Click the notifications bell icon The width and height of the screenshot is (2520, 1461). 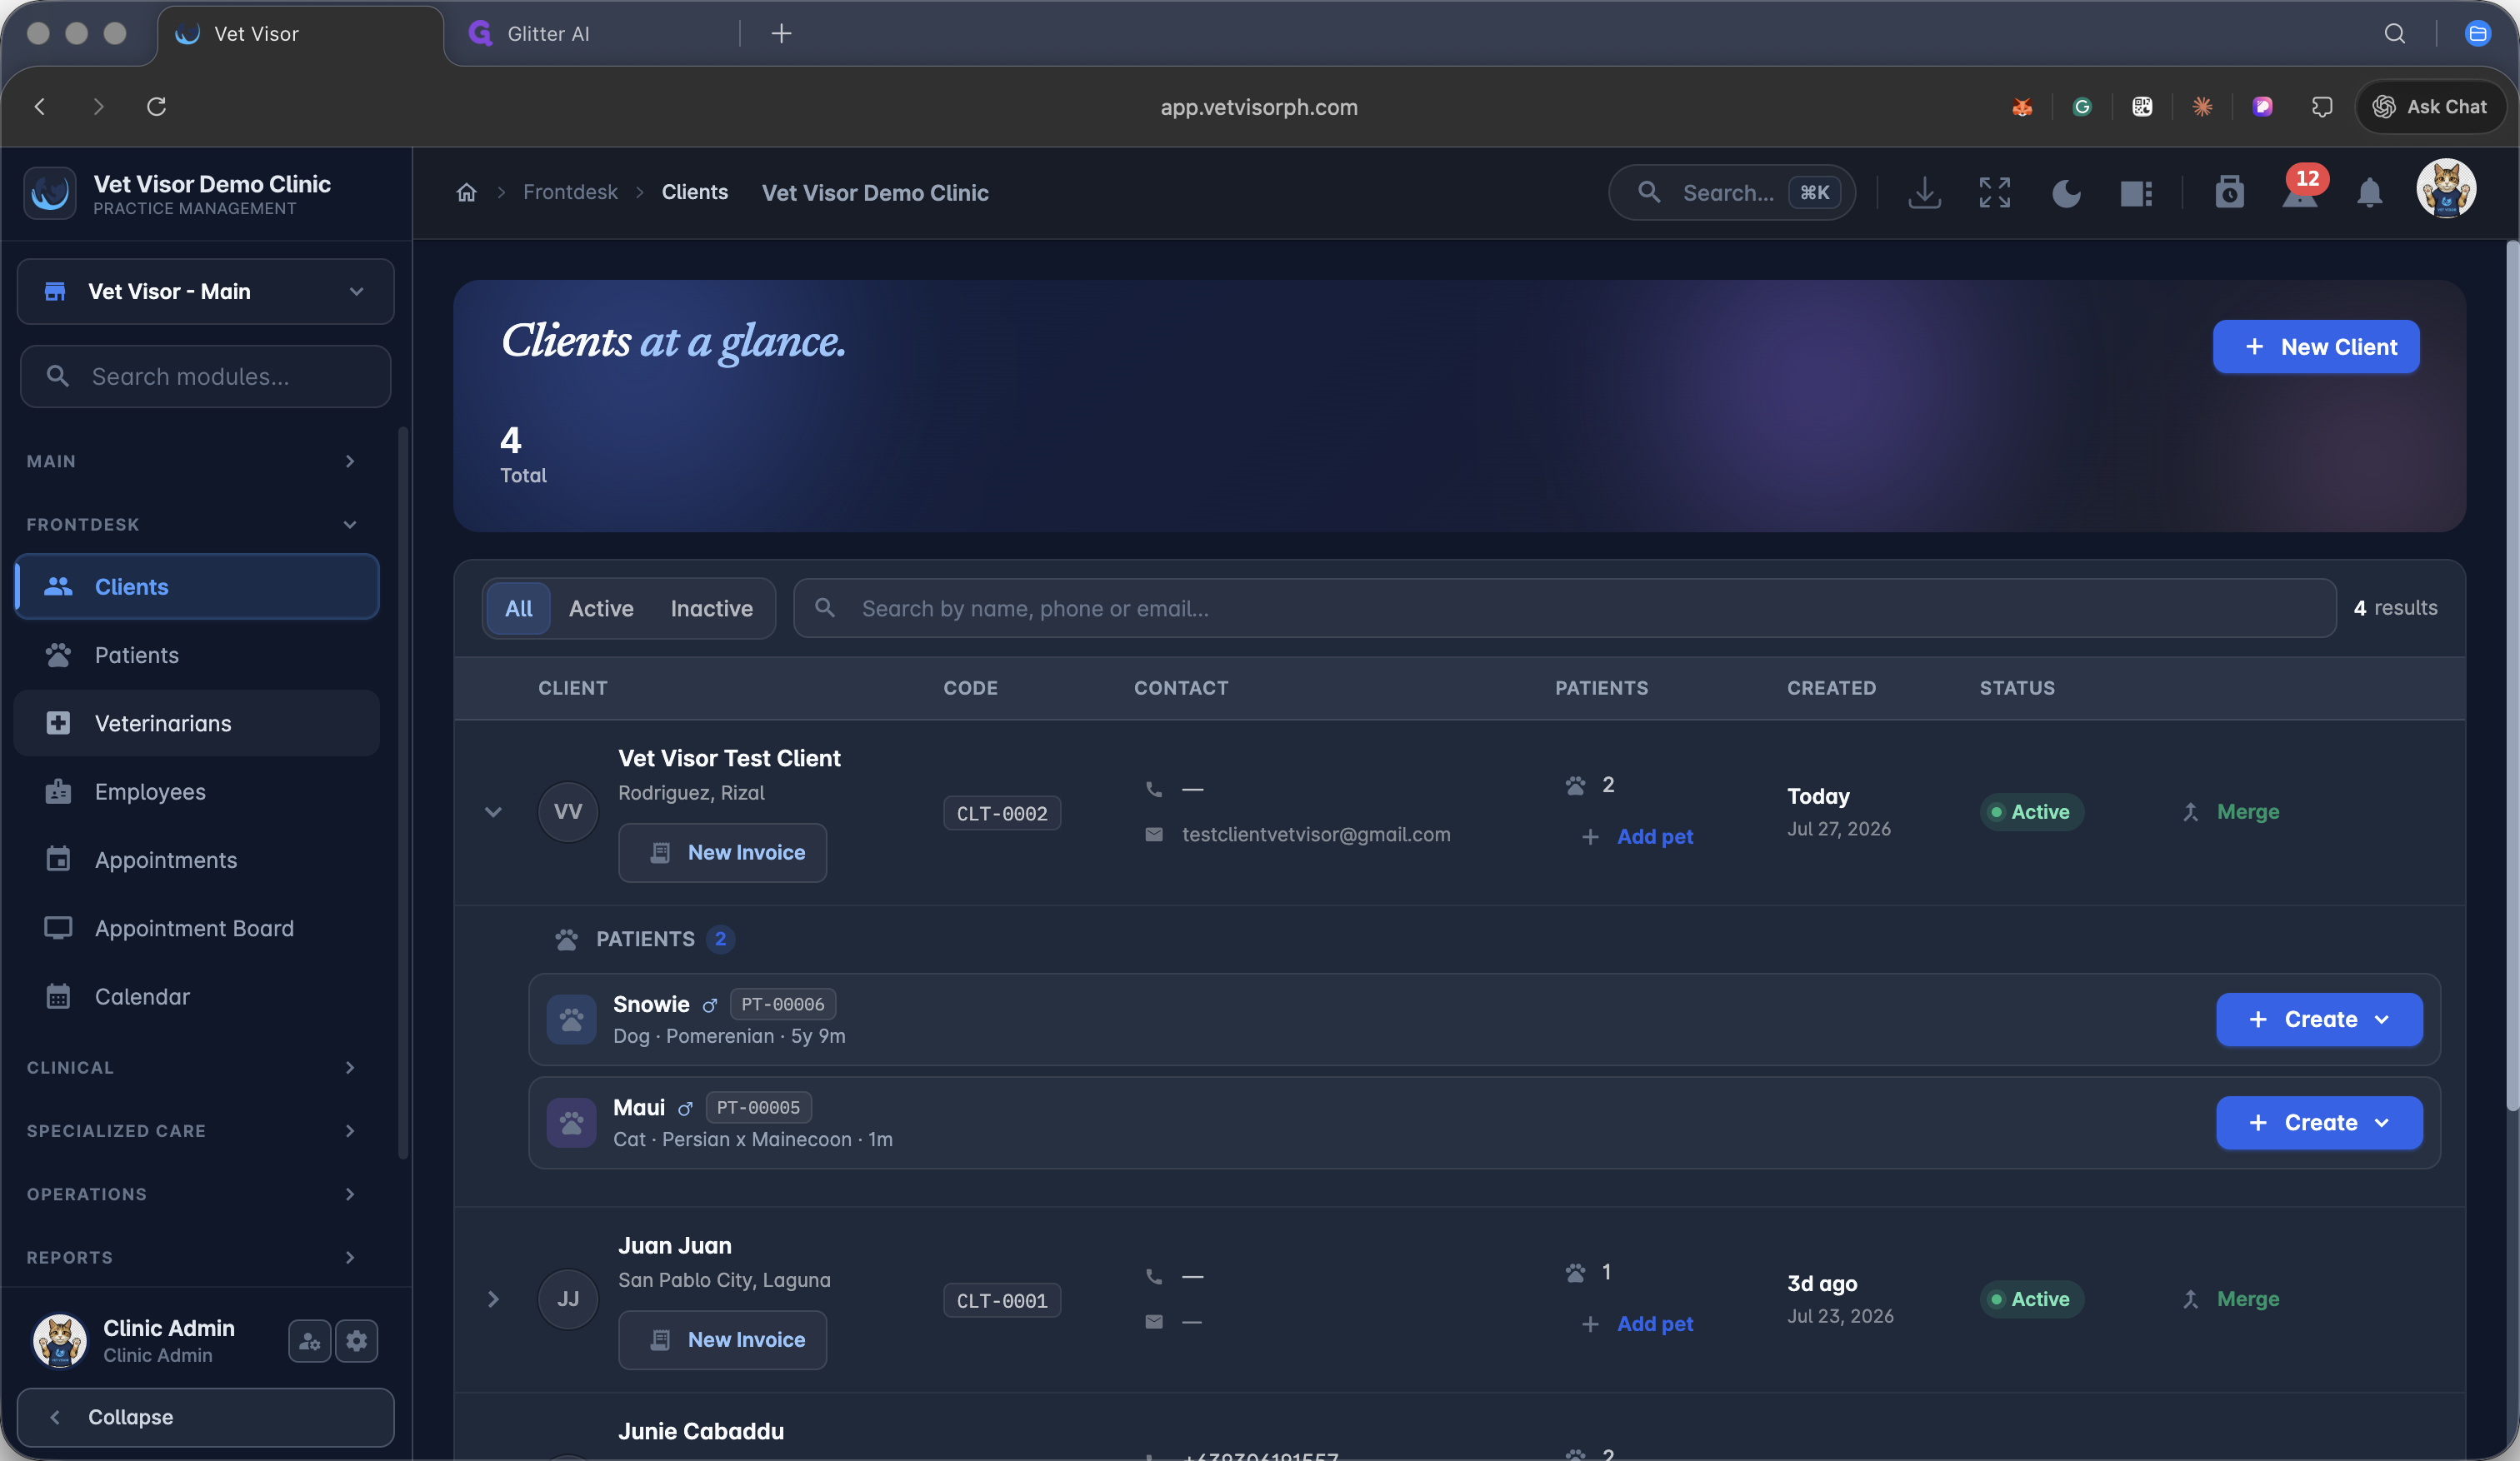2369,193
